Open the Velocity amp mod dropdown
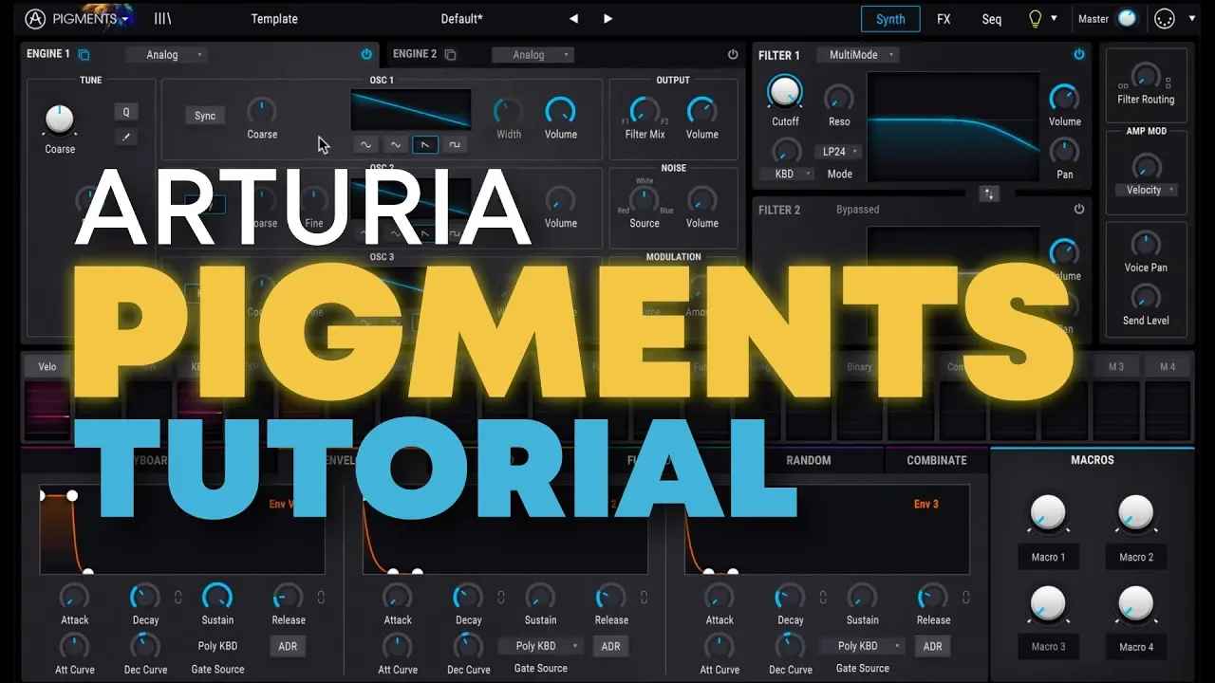This screenshot has width=1215, height=683. tap(1146, 190)
